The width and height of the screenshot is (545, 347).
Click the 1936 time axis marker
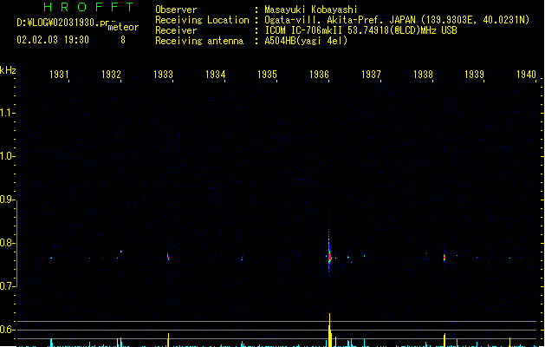click(x=319, y=75)
